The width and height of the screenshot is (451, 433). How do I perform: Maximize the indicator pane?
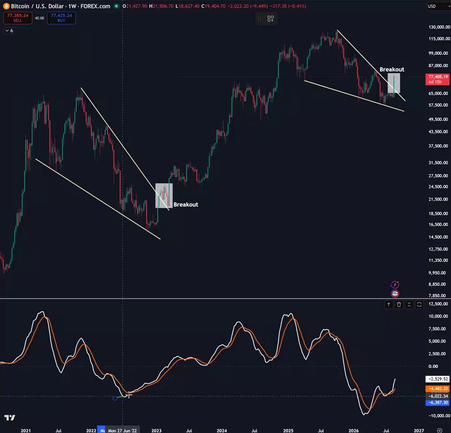coord(419,304)
